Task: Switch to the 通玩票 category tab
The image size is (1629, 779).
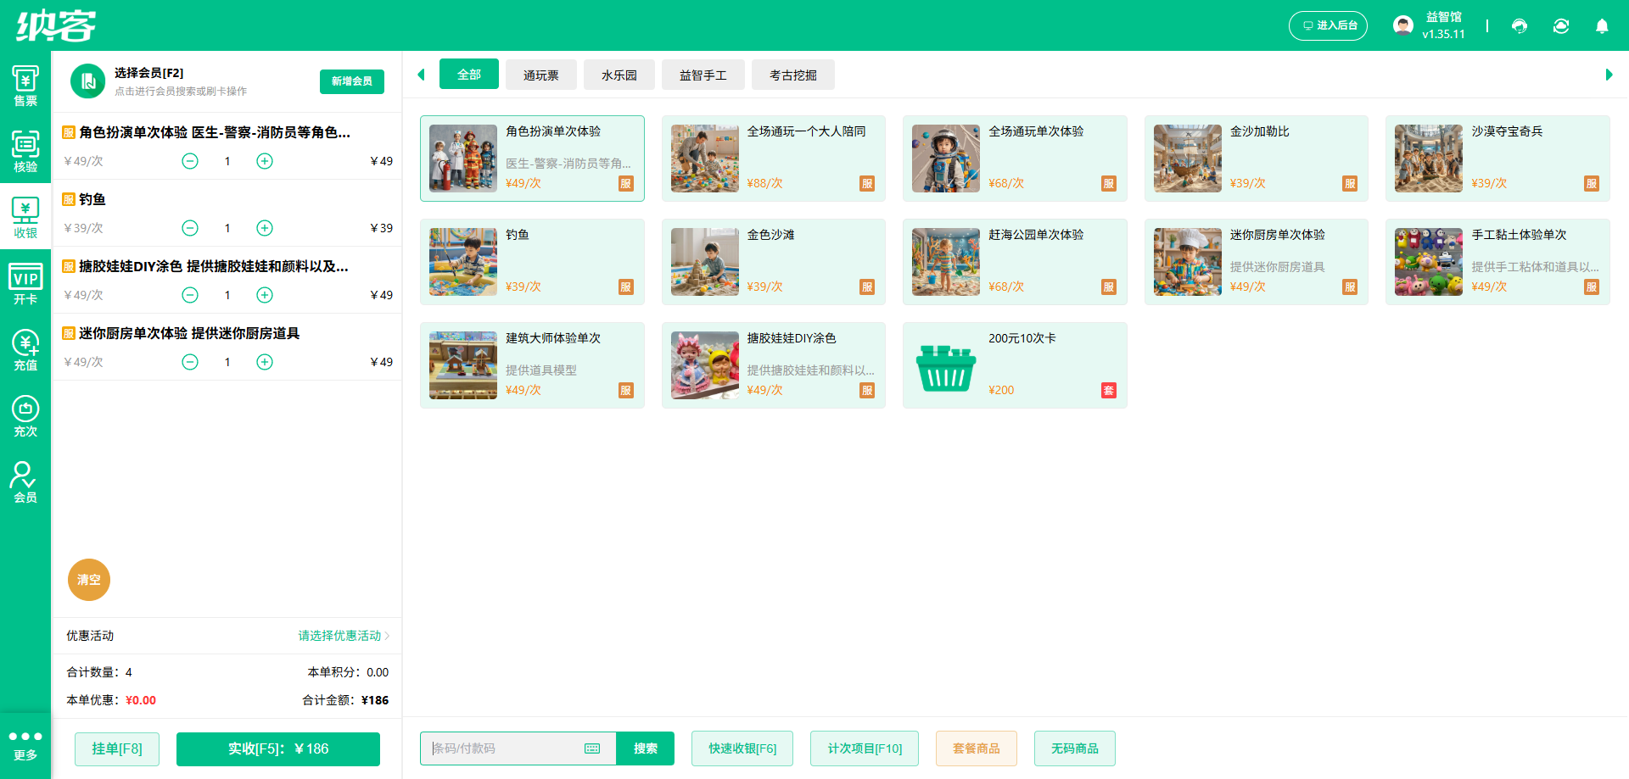Action: click(541, 75)
